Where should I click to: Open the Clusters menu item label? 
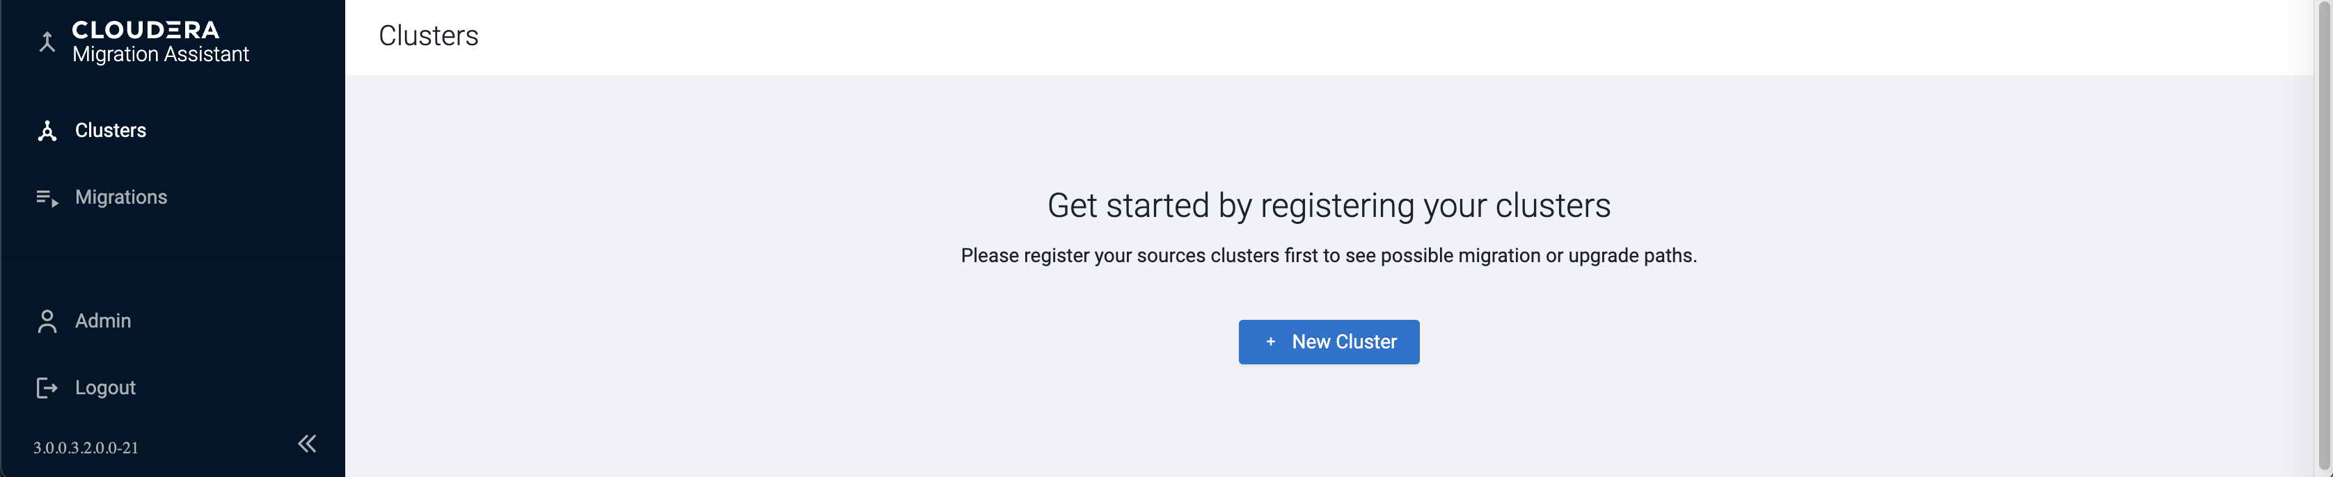[x=111, y=130]
